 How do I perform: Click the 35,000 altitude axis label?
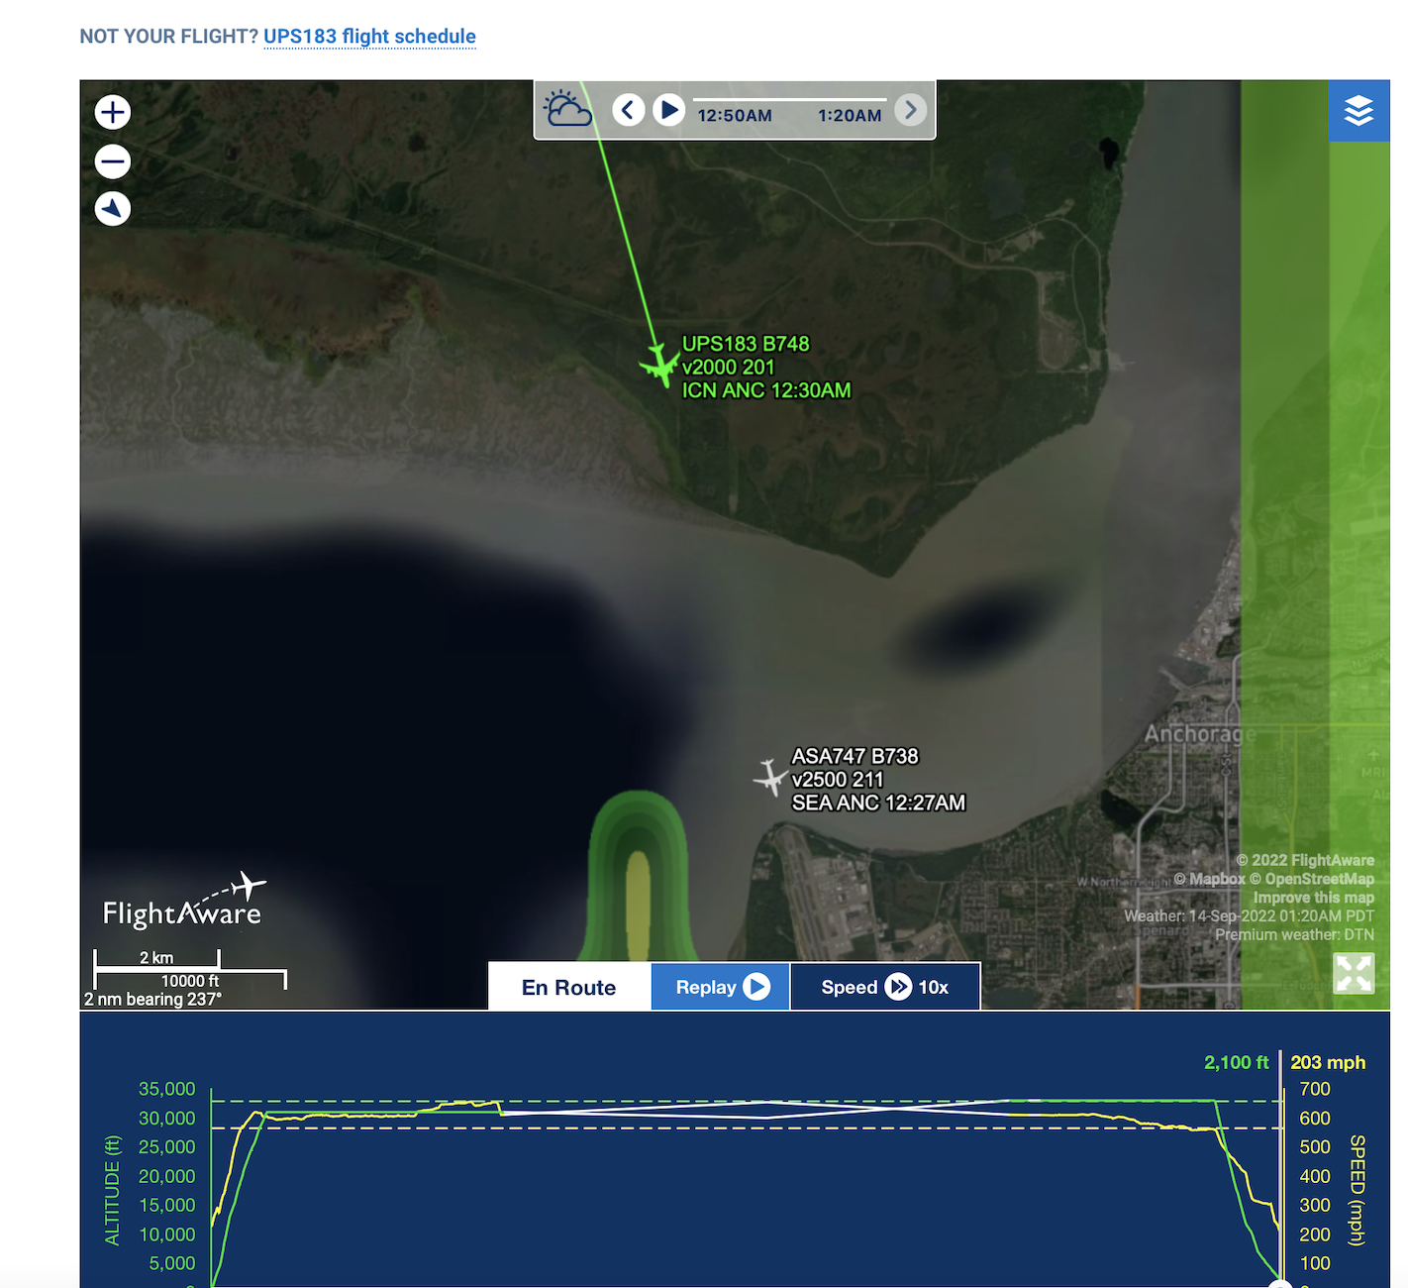(166, 1089)
